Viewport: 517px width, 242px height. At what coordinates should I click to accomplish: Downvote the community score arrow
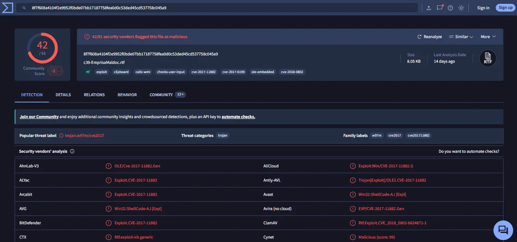(x=60, y=73)
